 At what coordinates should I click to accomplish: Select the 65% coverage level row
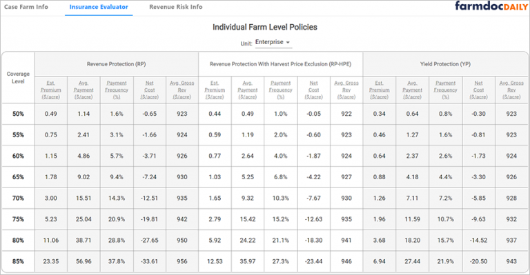265,177
